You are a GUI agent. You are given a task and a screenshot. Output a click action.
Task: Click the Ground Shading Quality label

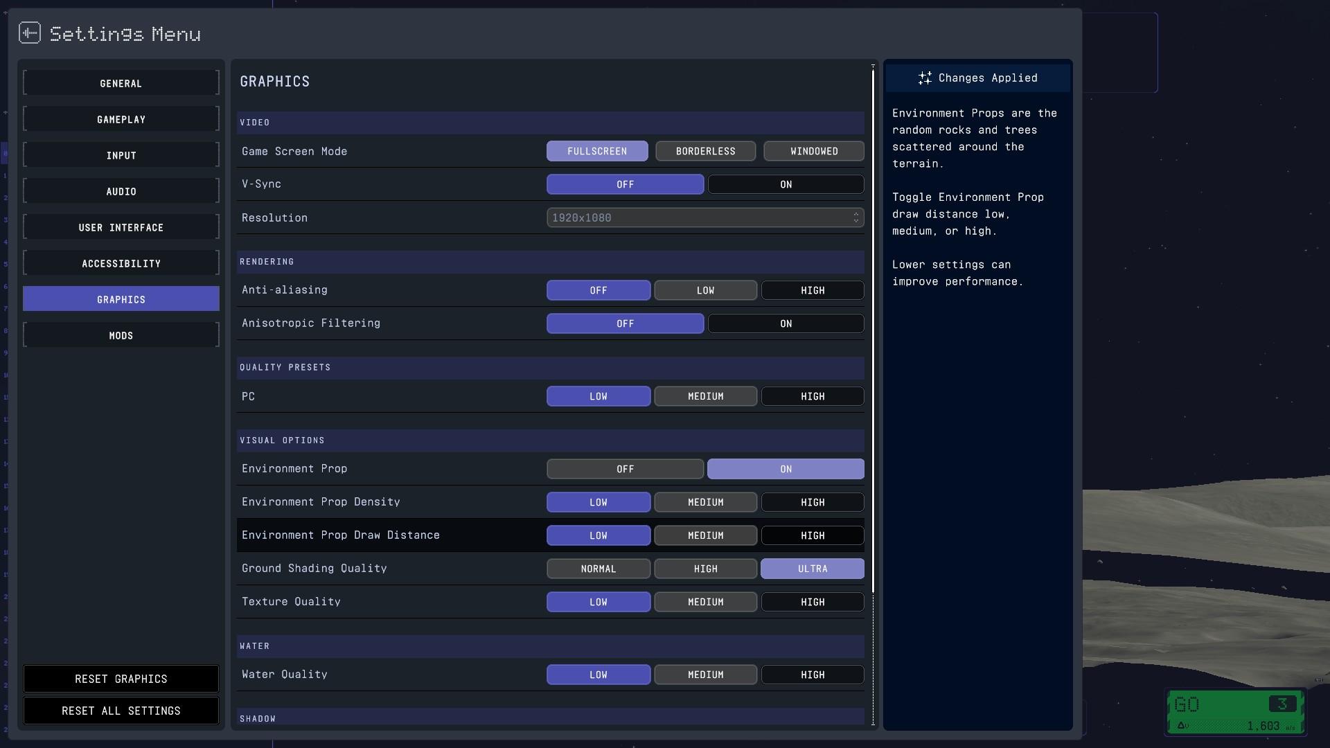point(314,569)
